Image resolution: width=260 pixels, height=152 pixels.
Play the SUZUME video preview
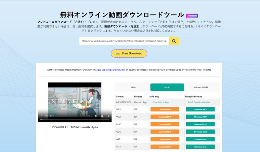tap(41, 116)
